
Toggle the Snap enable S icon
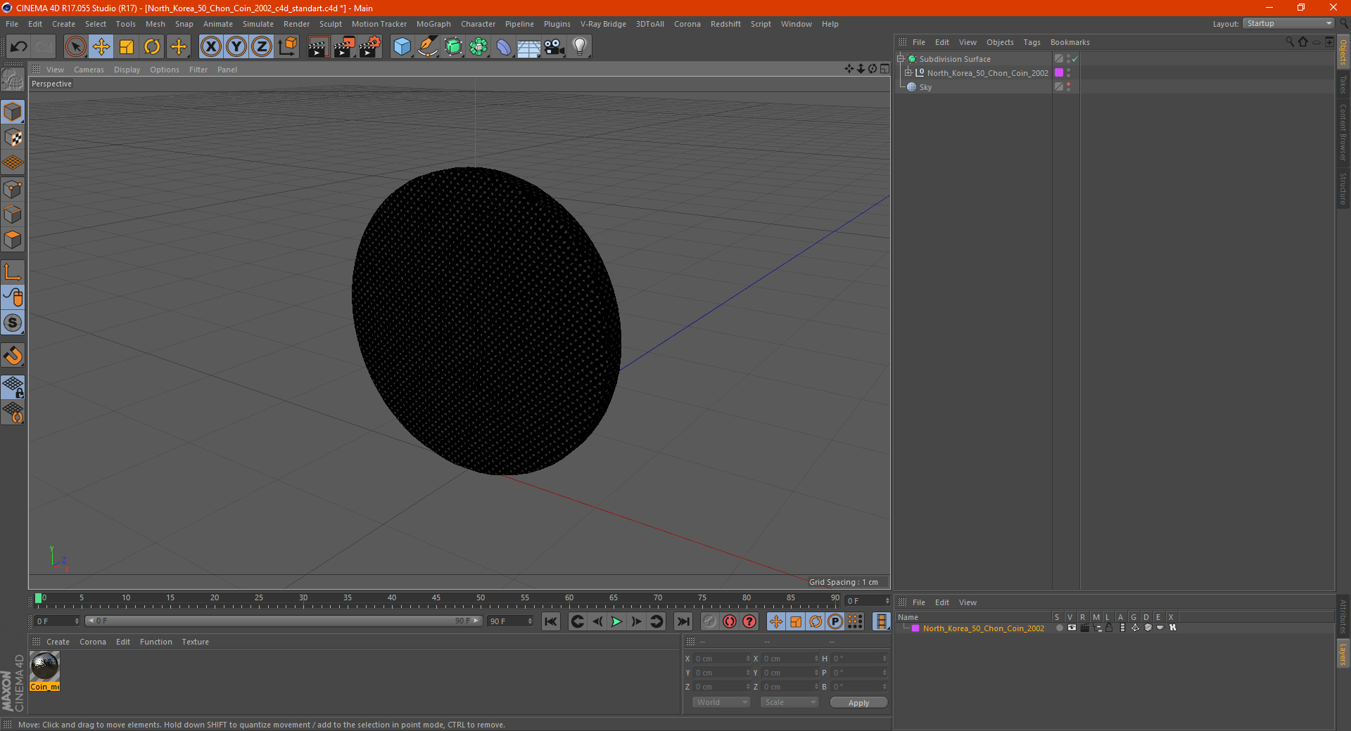(x=13, y=323)
